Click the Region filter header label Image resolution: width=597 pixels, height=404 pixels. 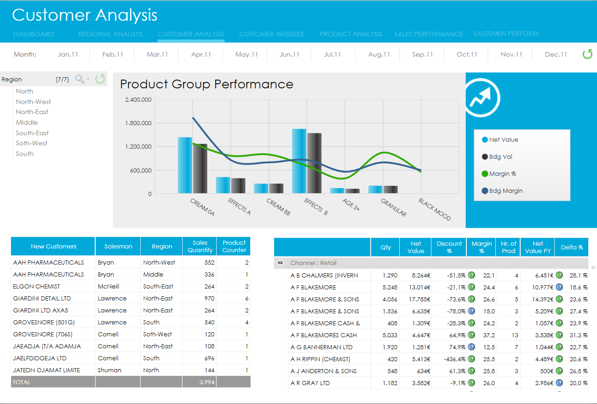(x=12, y=79)
